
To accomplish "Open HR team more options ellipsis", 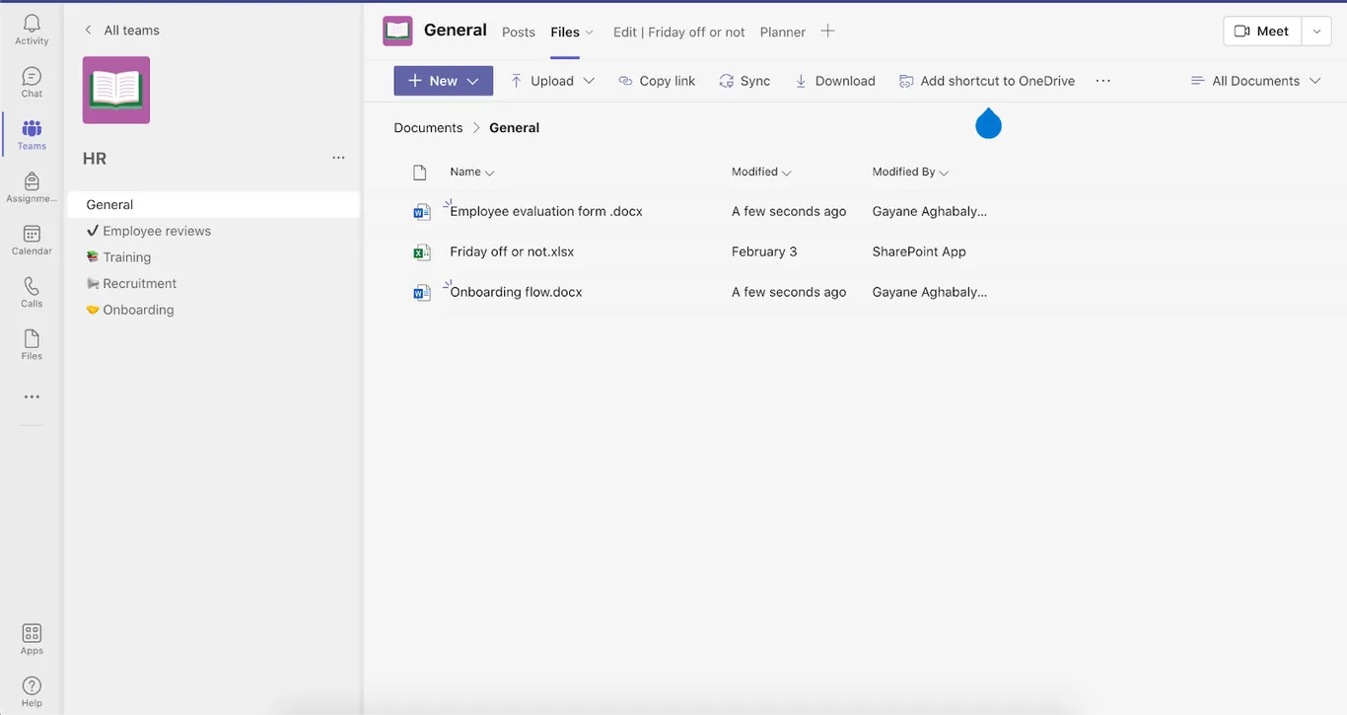I will tap(338, 158).
